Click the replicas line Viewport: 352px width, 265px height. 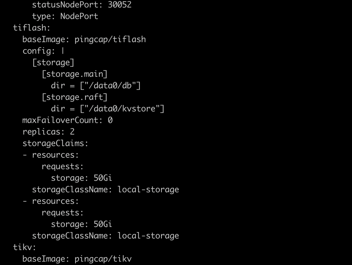pos(48,132)
